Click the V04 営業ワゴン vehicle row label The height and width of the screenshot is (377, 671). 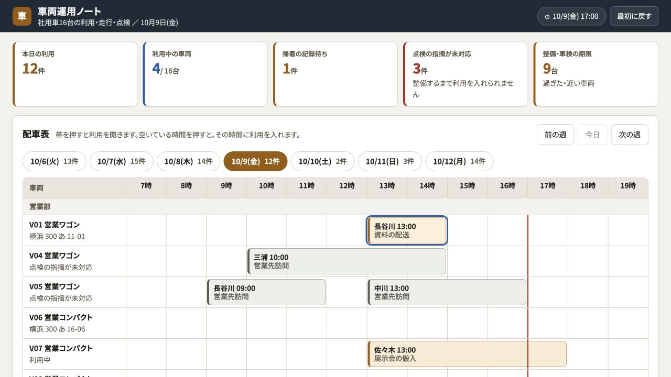[x=74, y=261]
